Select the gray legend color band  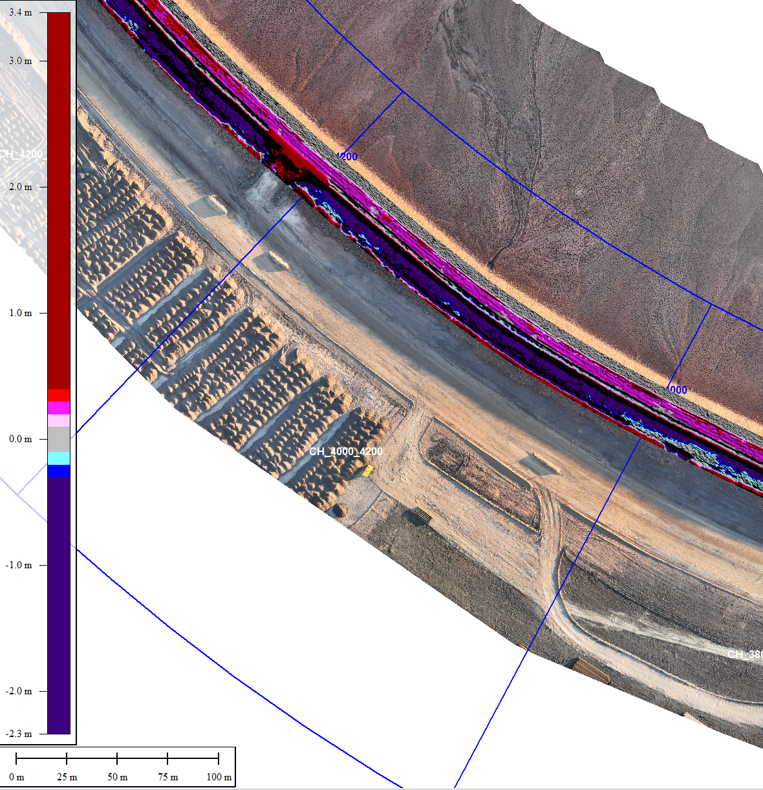pyautogui.click(x=59, y=440)
